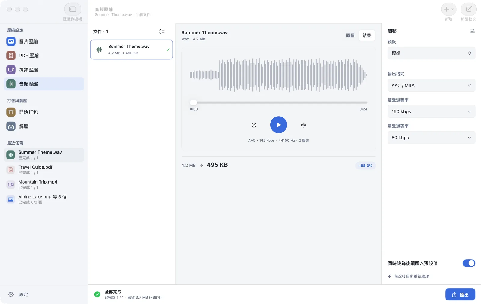Skip forward 15 seconds
The width and height of the screenshot is (481, 304).
[303, 125]
